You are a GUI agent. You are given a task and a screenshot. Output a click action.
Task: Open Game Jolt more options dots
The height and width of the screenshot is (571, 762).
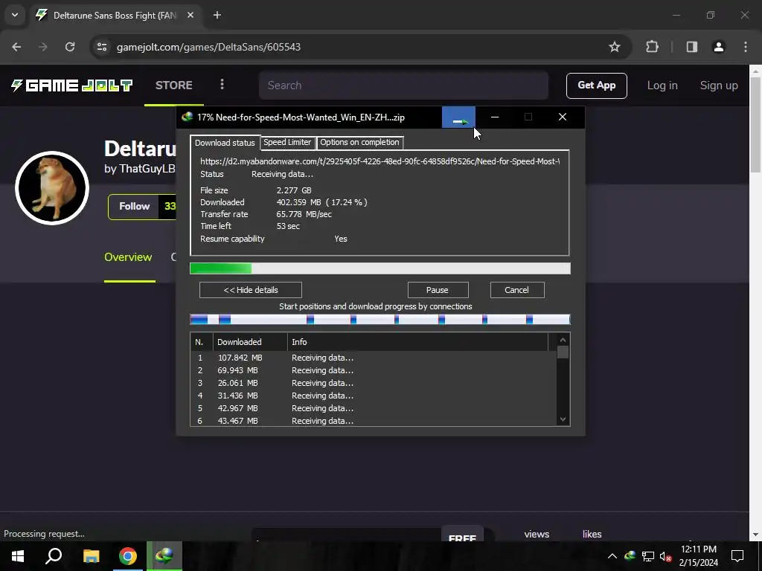pos(222,85)
